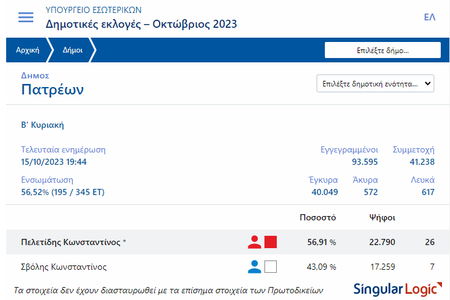Click the 17.259 votes value
Image resolution: width=450 pixels, height=300 pixels.
pyautogui.click(x=383, y=267)
